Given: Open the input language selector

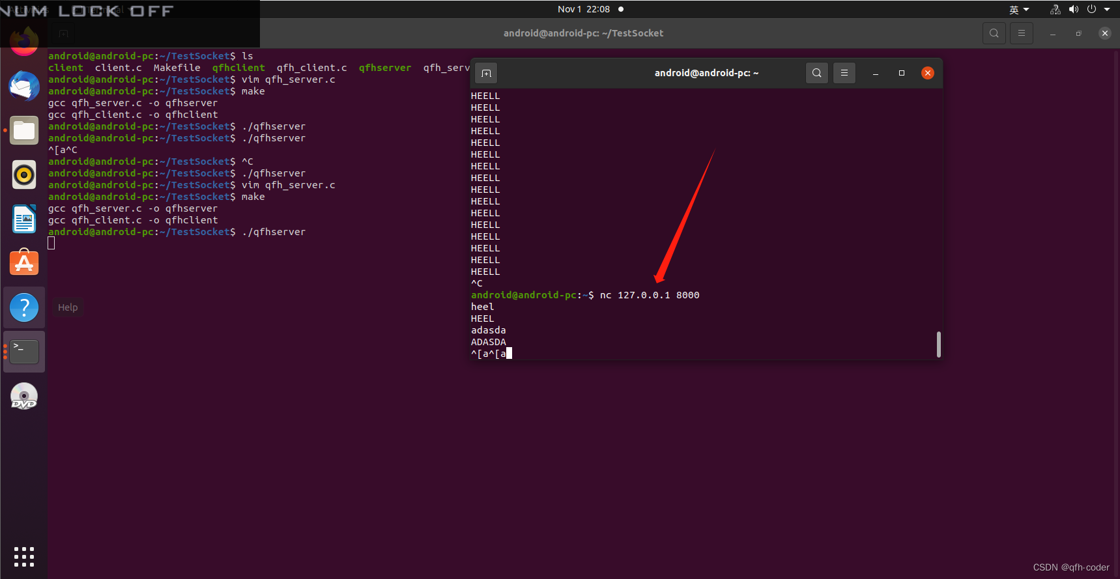Looking at the screenshot, I should point(1019,9).
